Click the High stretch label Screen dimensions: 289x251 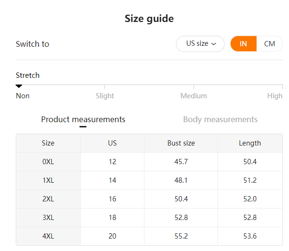(x=275, y=96)
